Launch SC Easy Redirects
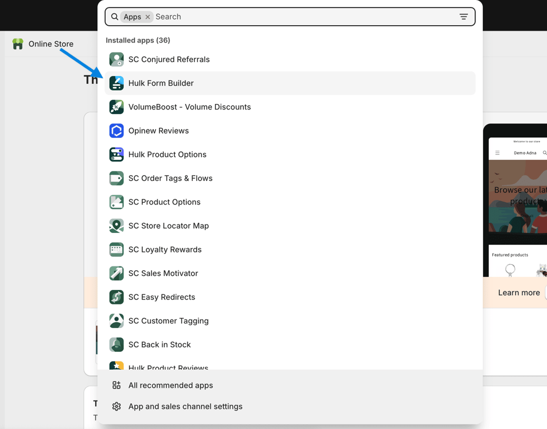This screenshot has height=429, width=547. point(290,297)
